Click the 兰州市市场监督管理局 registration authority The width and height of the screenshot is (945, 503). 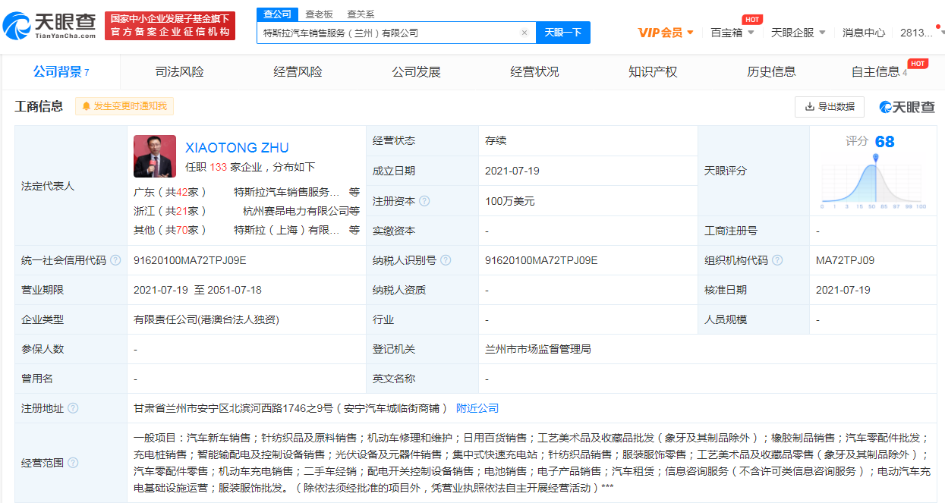point(538,349)
